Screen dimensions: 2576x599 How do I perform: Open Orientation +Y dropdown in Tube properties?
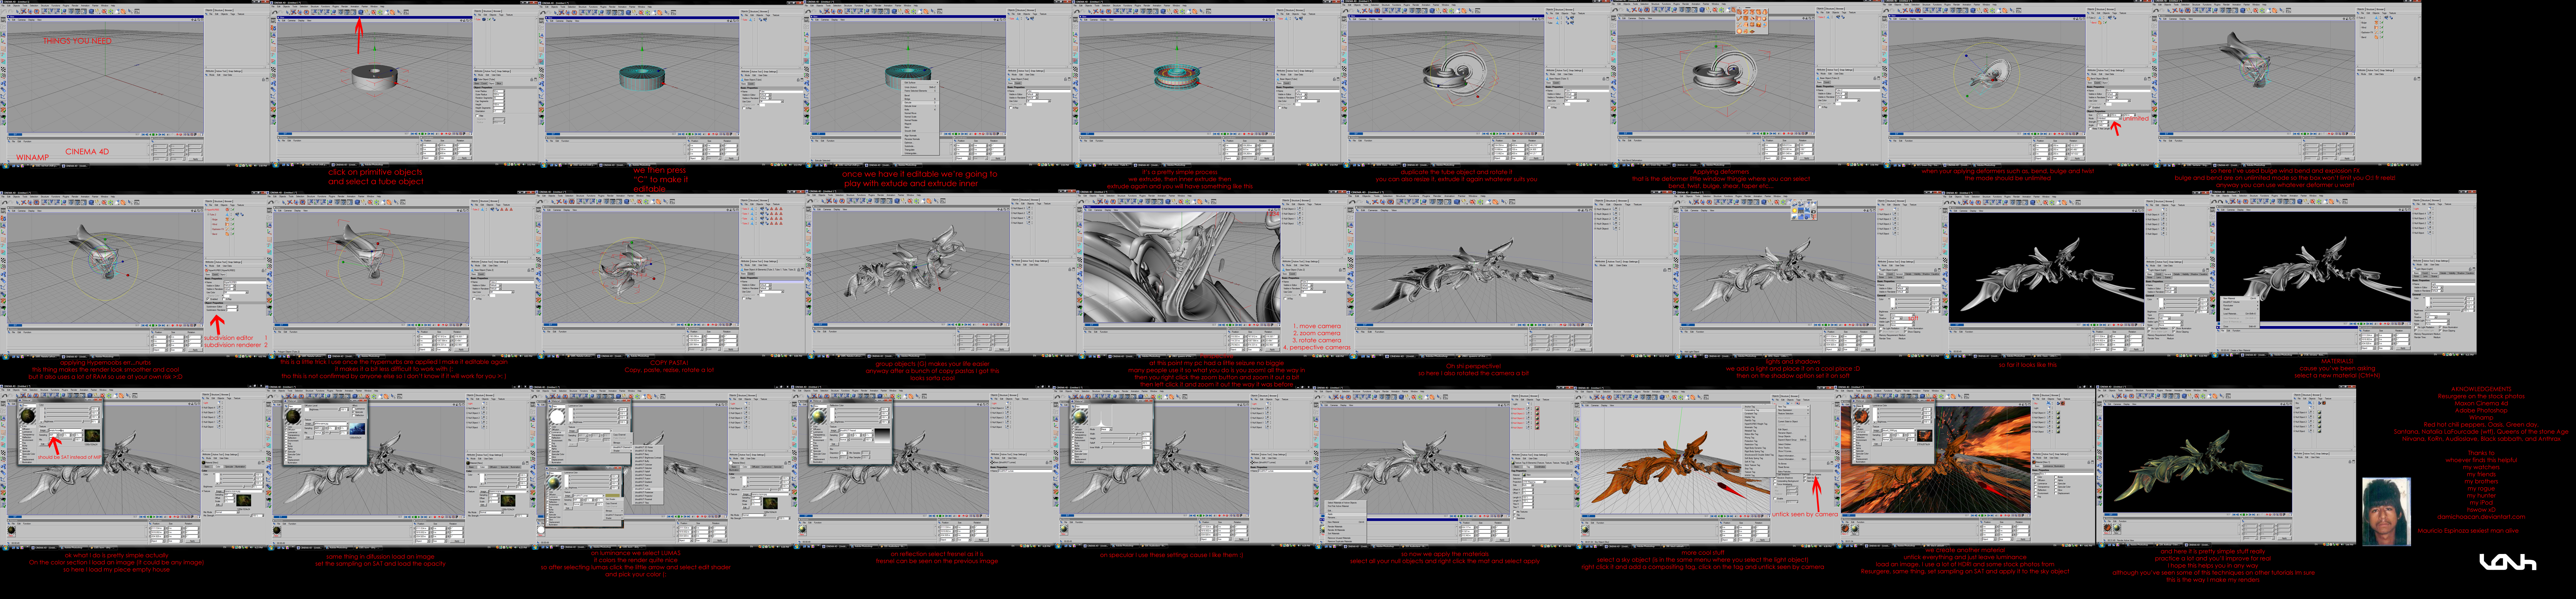(x=499, y=111)
